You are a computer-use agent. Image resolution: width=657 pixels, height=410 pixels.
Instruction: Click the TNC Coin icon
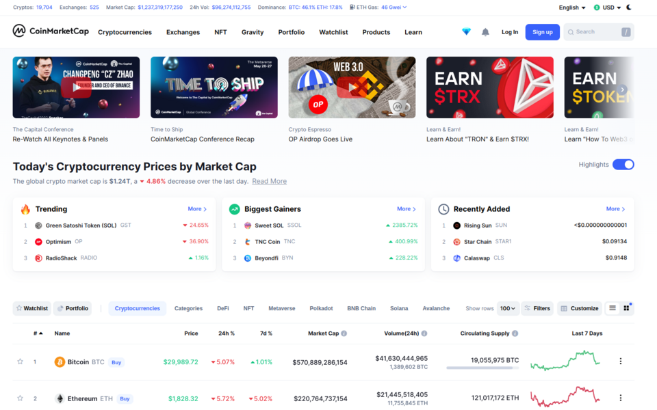coord(248,242)
